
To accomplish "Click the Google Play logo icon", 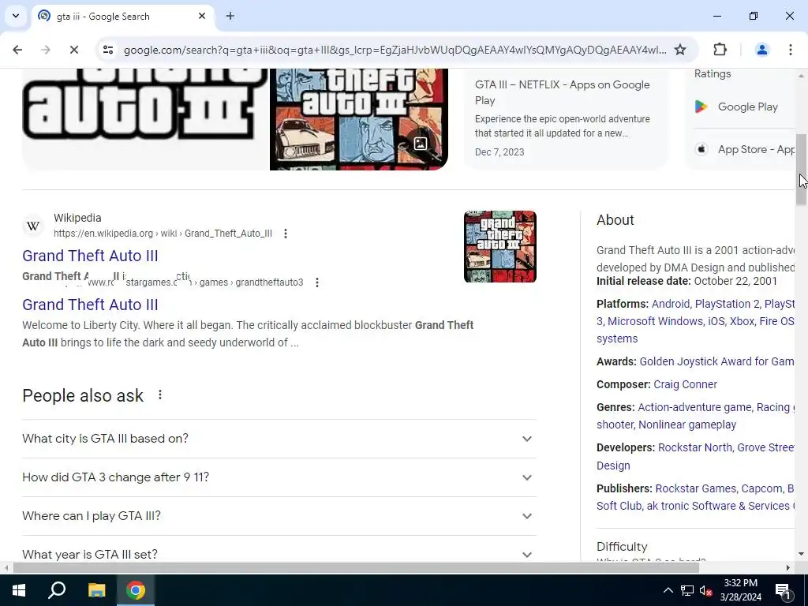I will [701, 107].
